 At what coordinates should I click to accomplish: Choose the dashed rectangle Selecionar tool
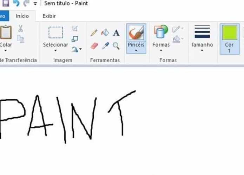pyautogui.click(x=56, y=33)
